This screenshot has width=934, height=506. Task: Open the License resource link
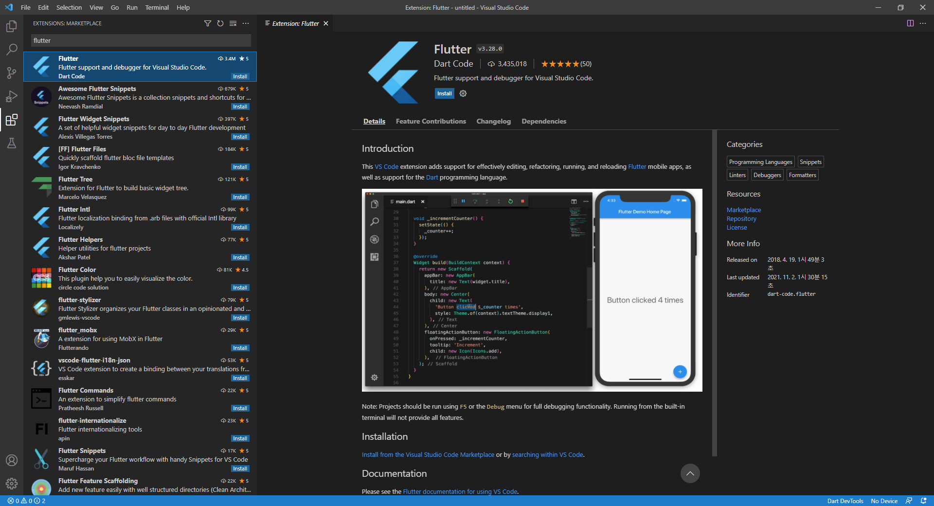(x=736, y=227)
